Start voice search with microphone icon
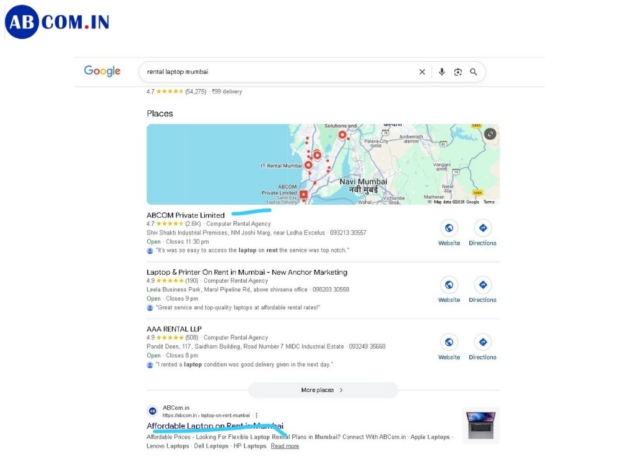The height and width of the screenshot is (464, 619). click(441, 72)
